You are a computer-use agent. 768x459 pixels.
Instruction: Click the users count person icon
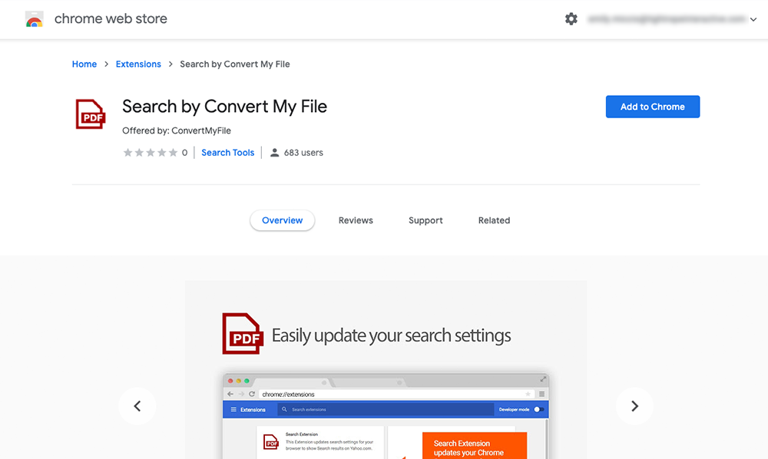[x=274, y=152]
